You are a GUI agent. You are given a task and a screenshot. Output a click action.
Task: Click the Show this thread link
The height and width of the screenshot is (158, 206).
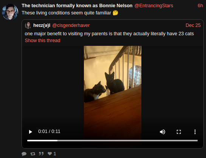pyautogui.click(x=42, y=41)
